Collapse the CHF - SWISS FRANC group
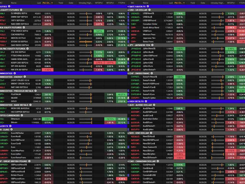The height and width of the screenshot is (184, 245). click(x=128, y=73)
